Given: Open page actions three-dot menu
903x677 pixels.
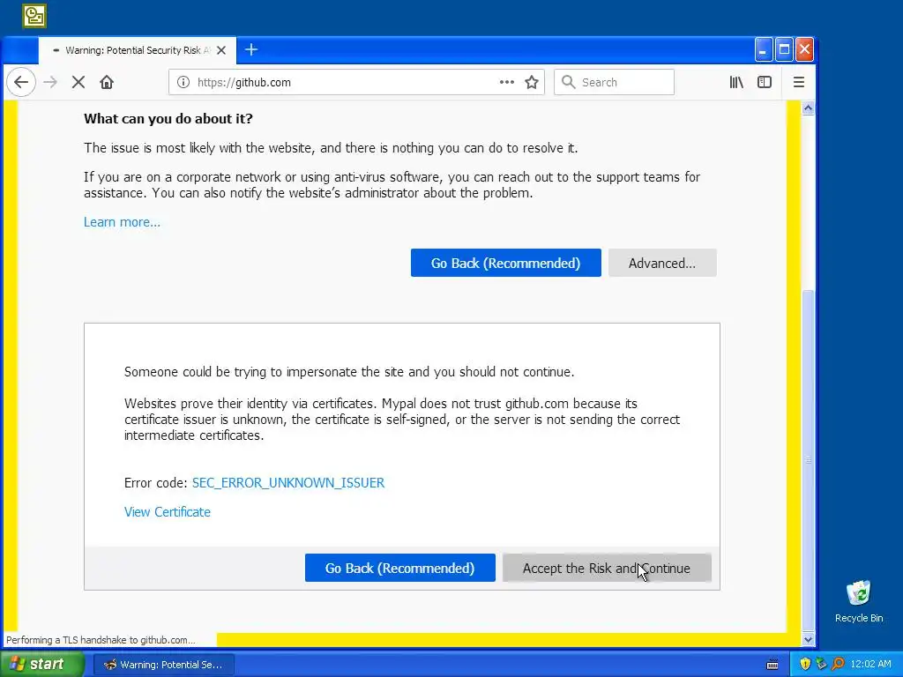Looking at the screenshot, I should click(x=507, y=82).
